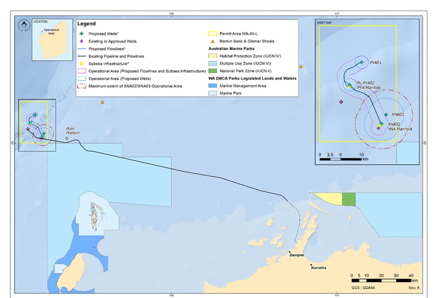Select the XNA03 well marker in inset map
Screen dimensions: 437x298
point(386,115)
